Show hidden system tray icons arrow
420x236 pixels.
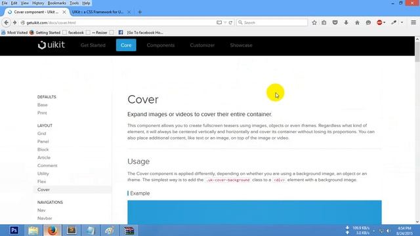click(373, 231)
